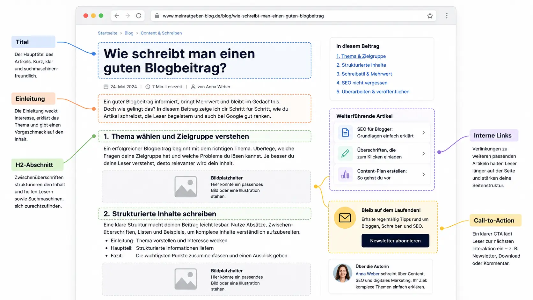Click the main title Wie schreibt man einen guten Blogbeitrag
Image resolution: width=533 pixels, height=300 pixels.
tap(179, 61)
